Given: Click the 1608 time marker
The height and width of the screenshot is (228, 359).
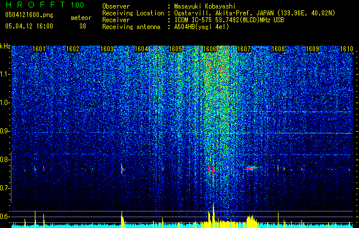Looking at the screenshot, I should (x=278, y=49).
